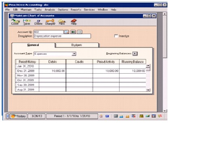Open the Edit menu

[15, 10]
